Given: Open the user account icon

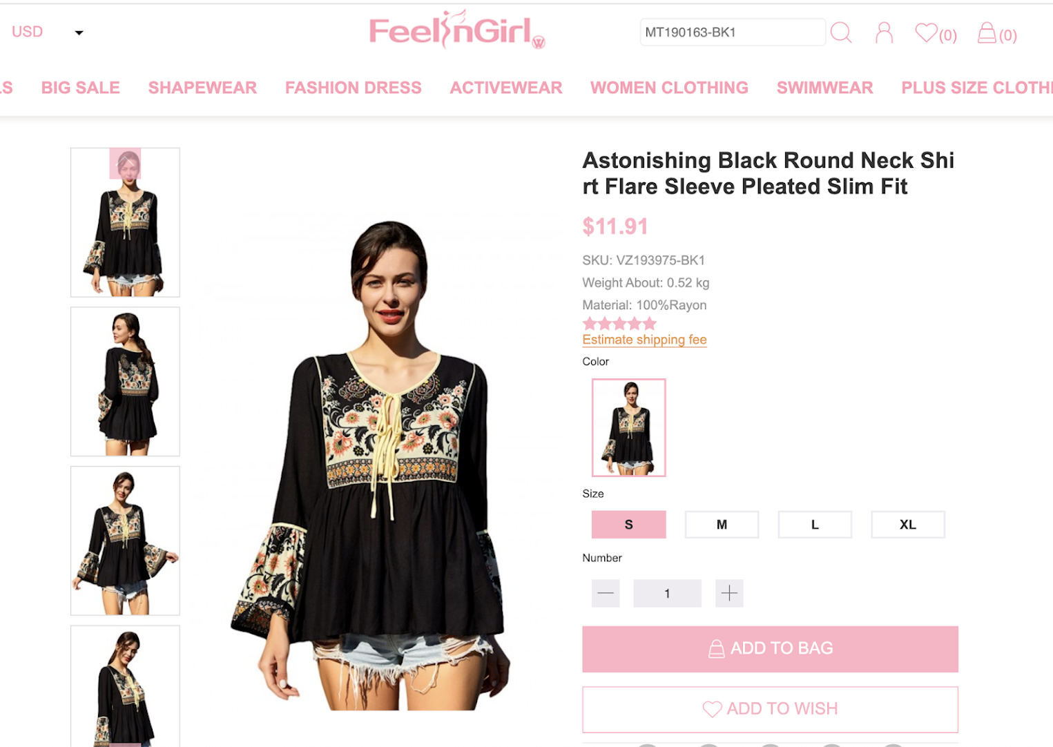Looking at the screenshot, I should coord(884,32).
